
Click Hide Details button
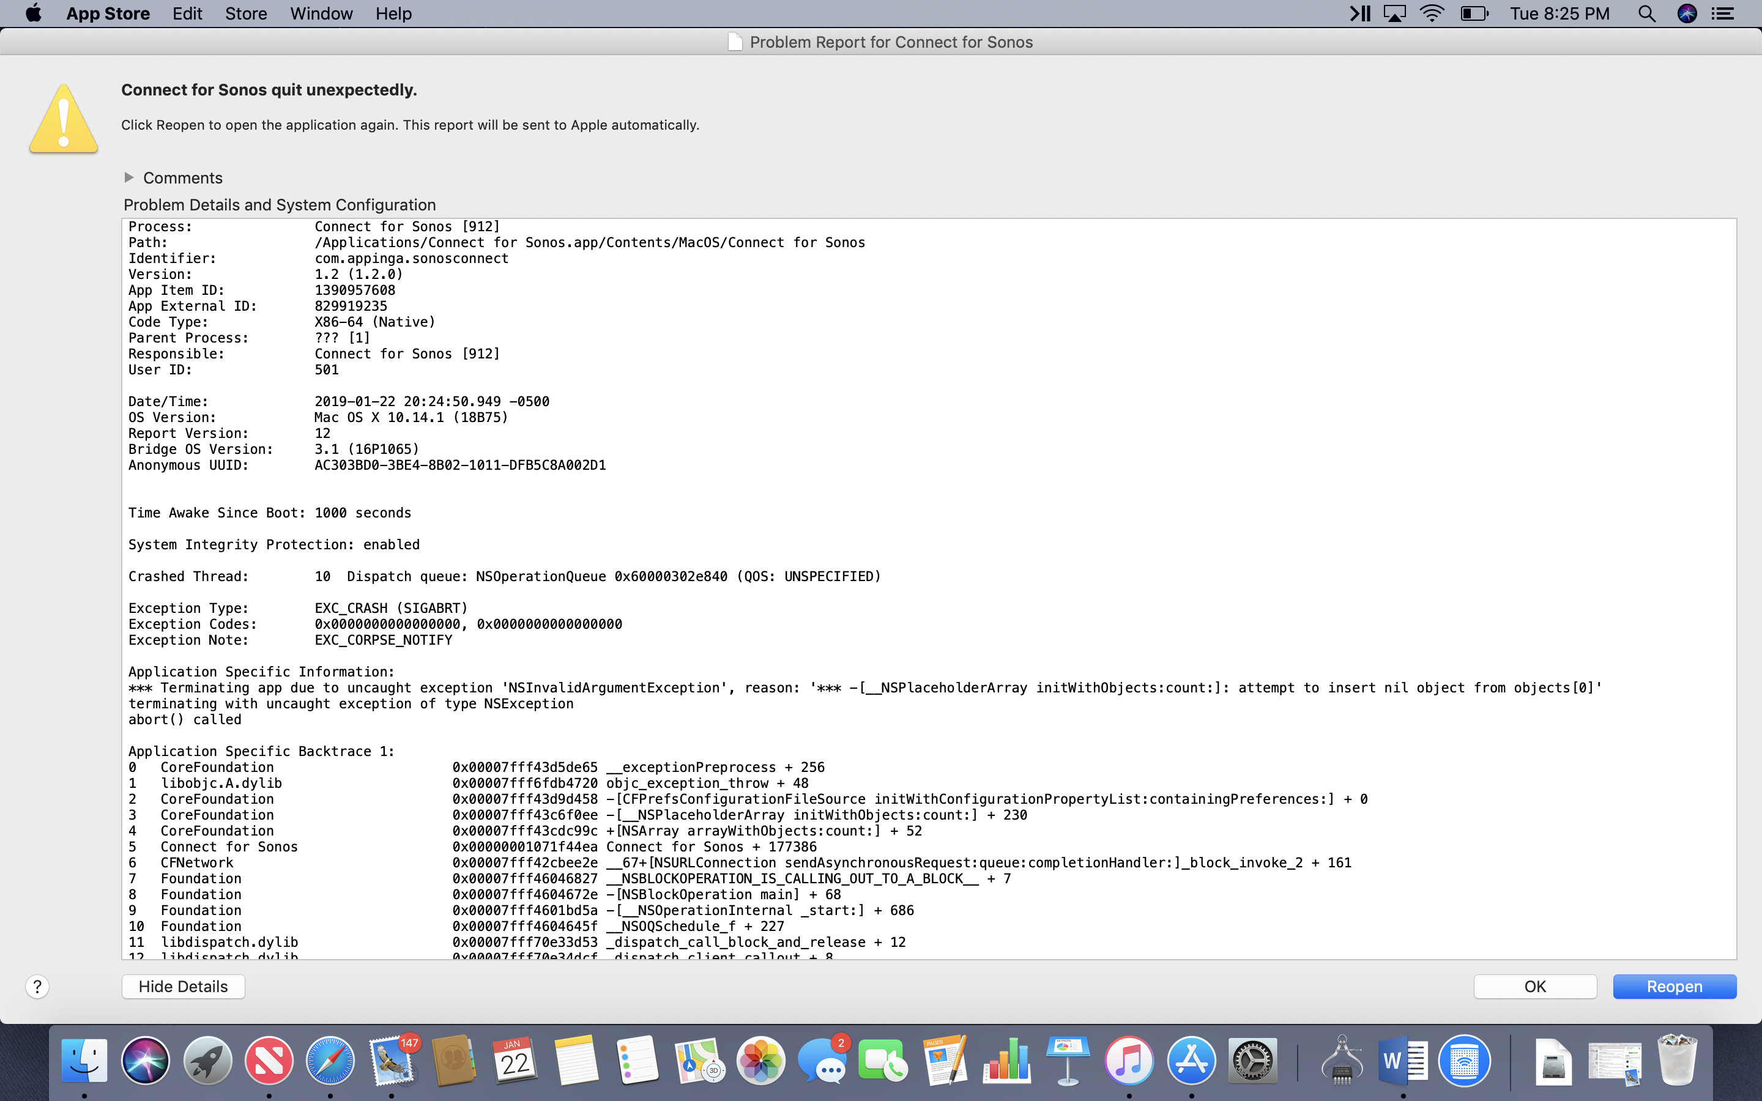coord(183,986)
